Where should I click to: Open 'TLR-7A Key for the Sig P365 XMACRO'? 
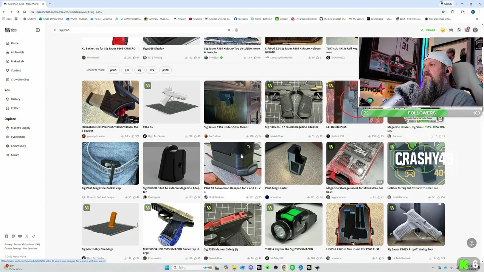coord(289,249)
